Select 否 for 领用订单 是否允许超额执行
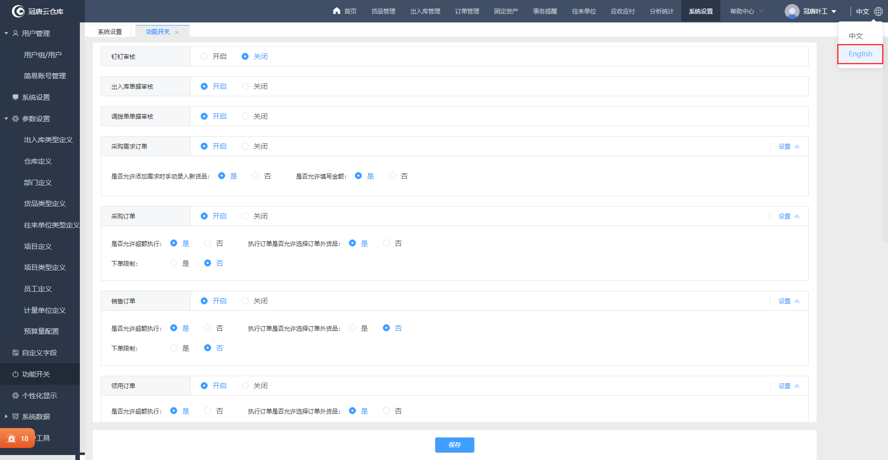Viewport: 888px width, 460px height. [208, 411]
